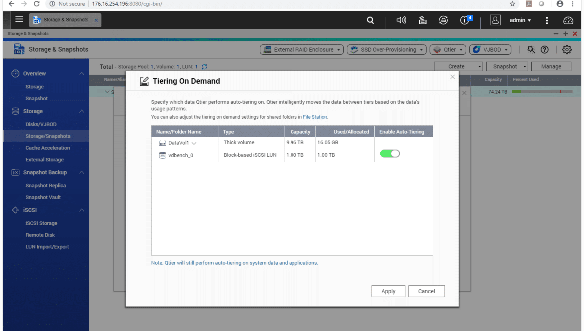
Task: Click the Manage button
Action: point(551,66)
